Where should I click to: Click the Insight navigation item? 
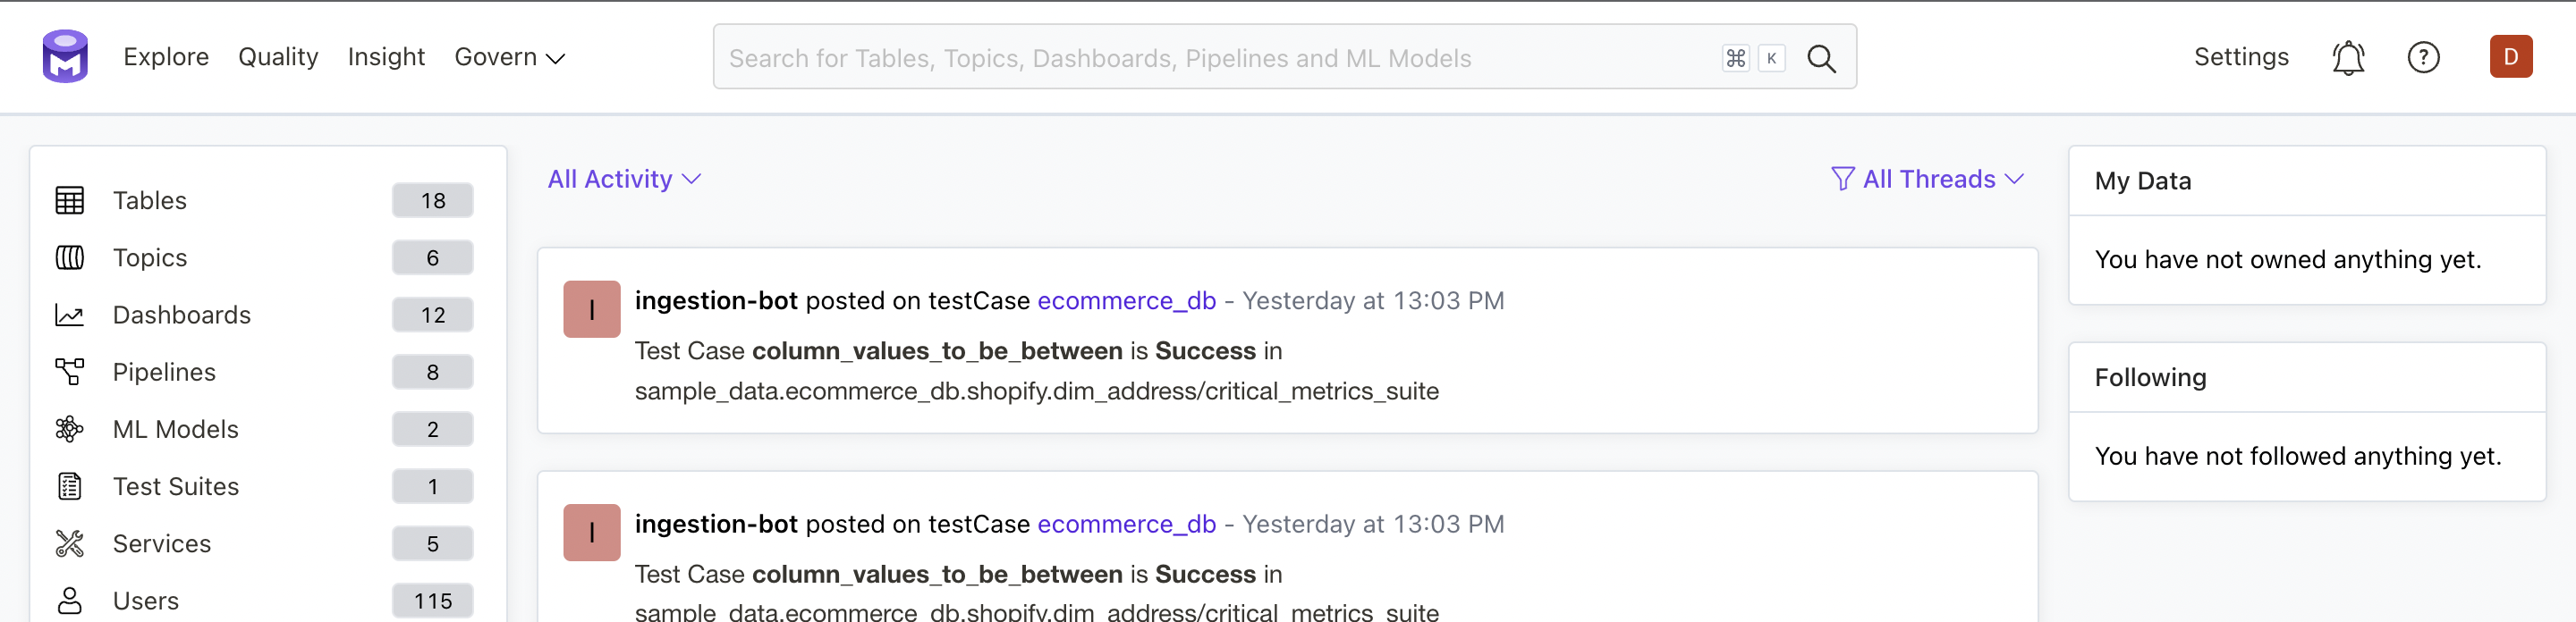387,57
